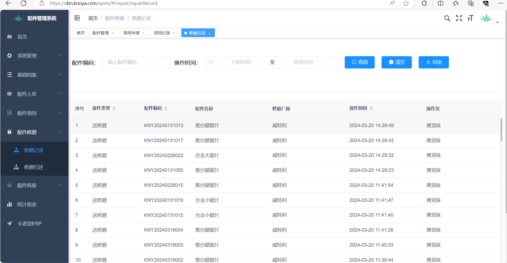The width and height of the screenshot is (507, 263).
Task: Focus the 配件编码 input field
Action: [x=137, y=62]
